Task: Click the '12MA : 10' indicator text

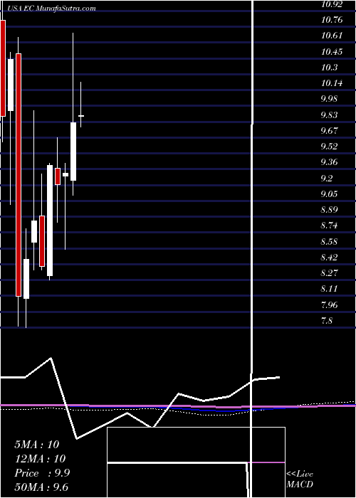Action: (x=40, y=459)
